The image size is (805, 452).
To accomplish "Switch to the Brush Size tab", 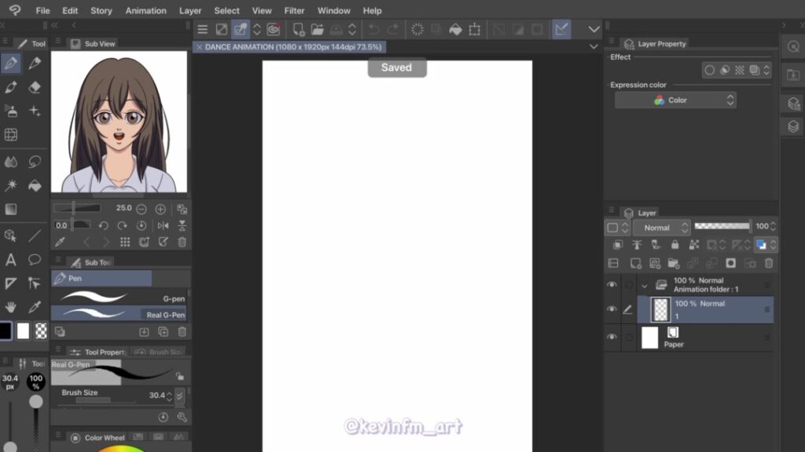I will 159,352.
